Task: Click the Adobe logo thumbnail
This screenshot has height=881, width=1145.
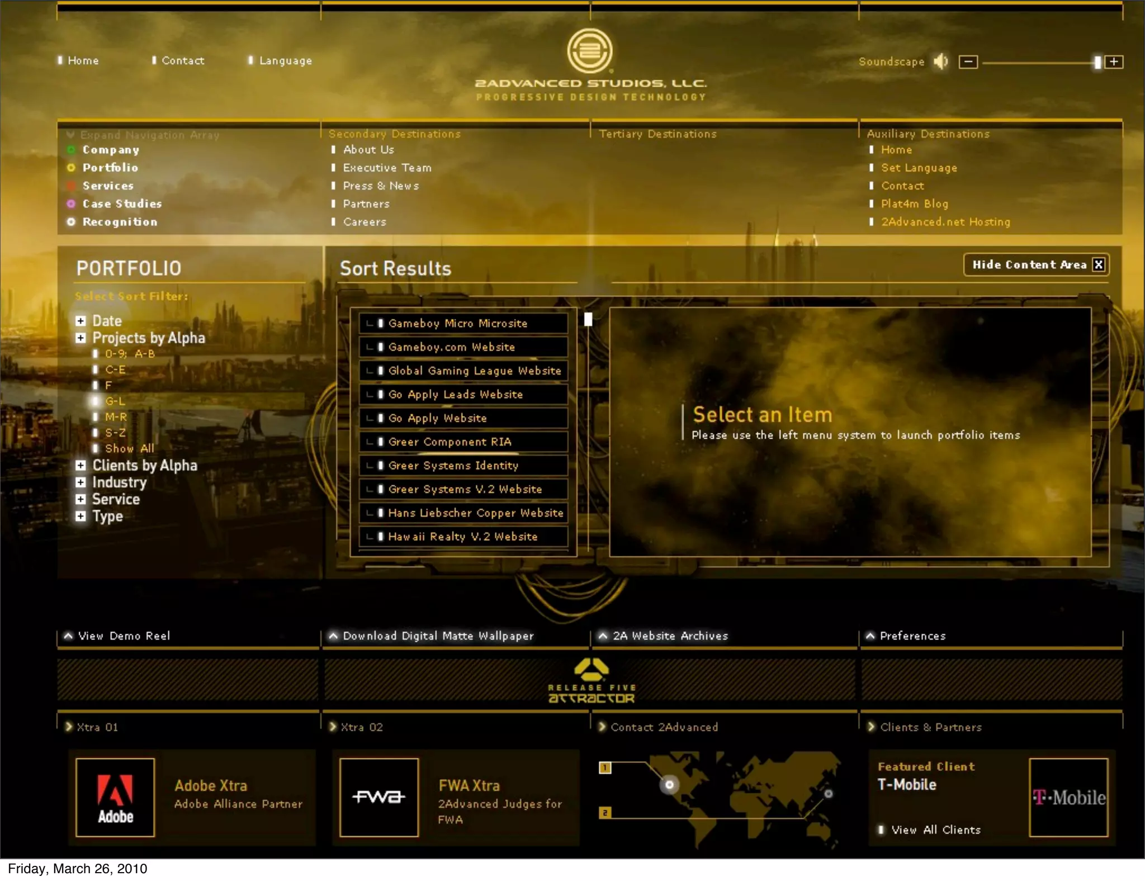Action: point(115,797)
